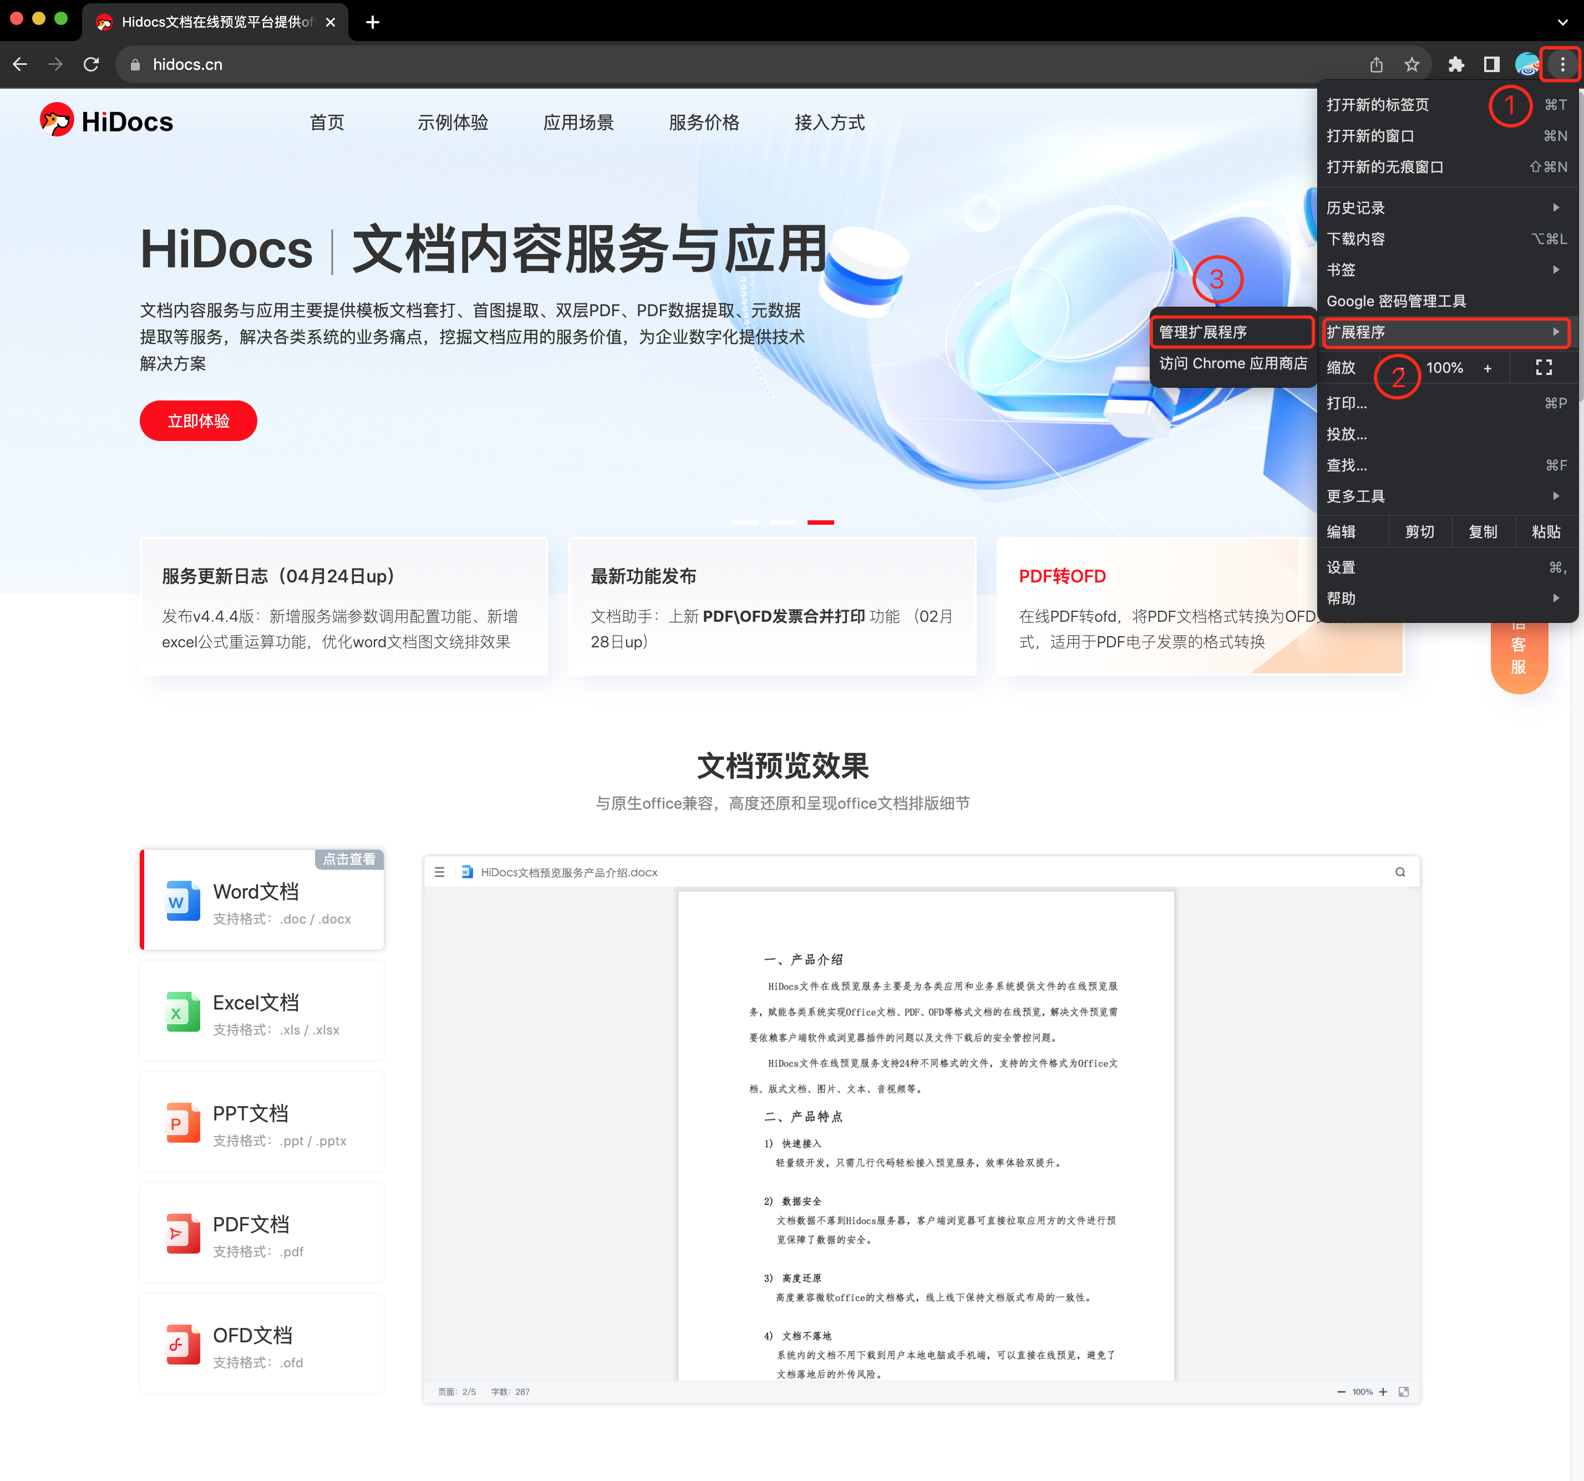The width and height of the screenshot is (1584, 1481).
Task: Reload the page with the refresh icon
Action: [92, 64]
